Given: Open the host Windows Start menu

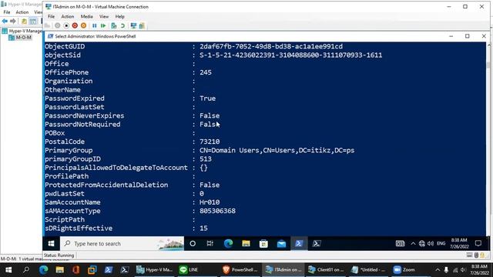Looking at the screenshot, I should point(8,270).
